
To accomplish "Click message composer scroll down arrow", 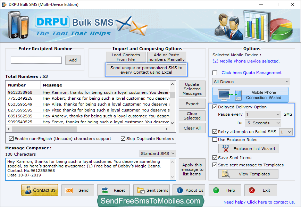I will 173,177.
